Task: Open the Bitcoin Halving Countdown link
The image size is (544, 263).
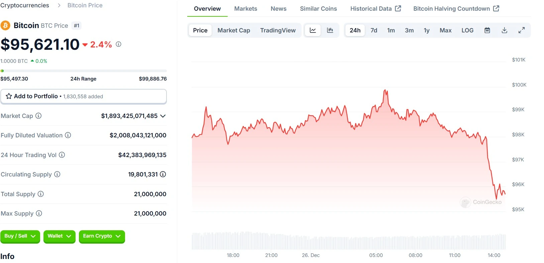Action: point(456,9)
